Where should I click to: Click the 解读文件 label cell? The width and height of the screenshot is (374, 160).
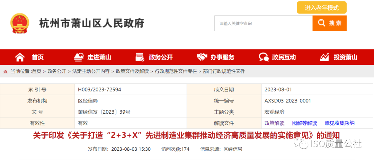point(224,123)
